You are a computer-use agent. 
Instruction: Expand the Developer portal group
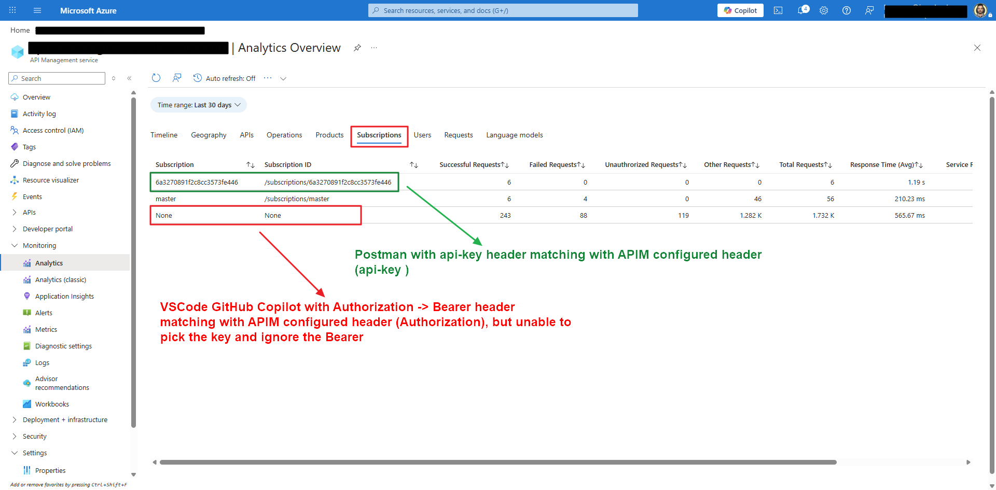pos(15,229)
